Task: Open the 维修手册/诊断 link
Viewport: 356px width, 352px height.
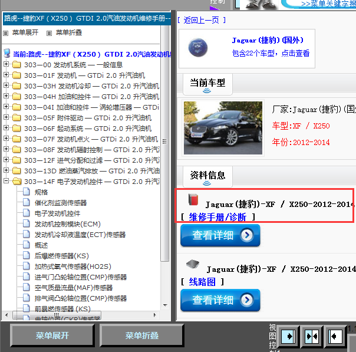Action: click(x=217, y=218)
